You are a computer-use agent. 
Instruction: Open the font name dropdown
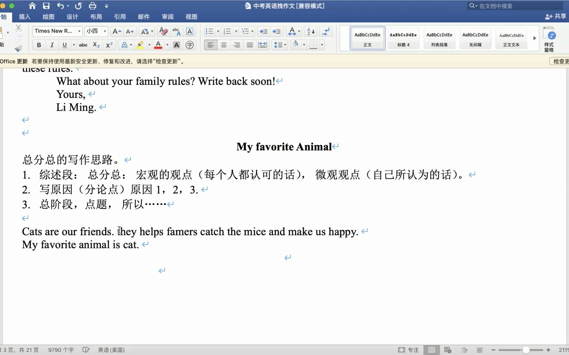pyautogui.click(x=79, y=31)
